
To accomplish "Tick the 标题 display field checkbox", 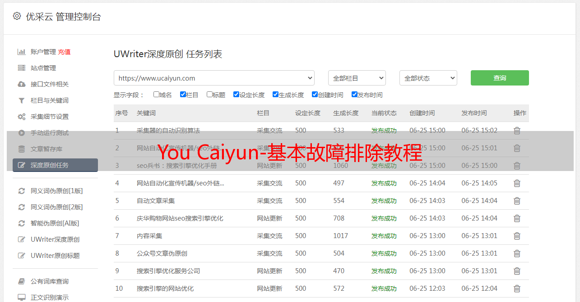I will 209,95.
